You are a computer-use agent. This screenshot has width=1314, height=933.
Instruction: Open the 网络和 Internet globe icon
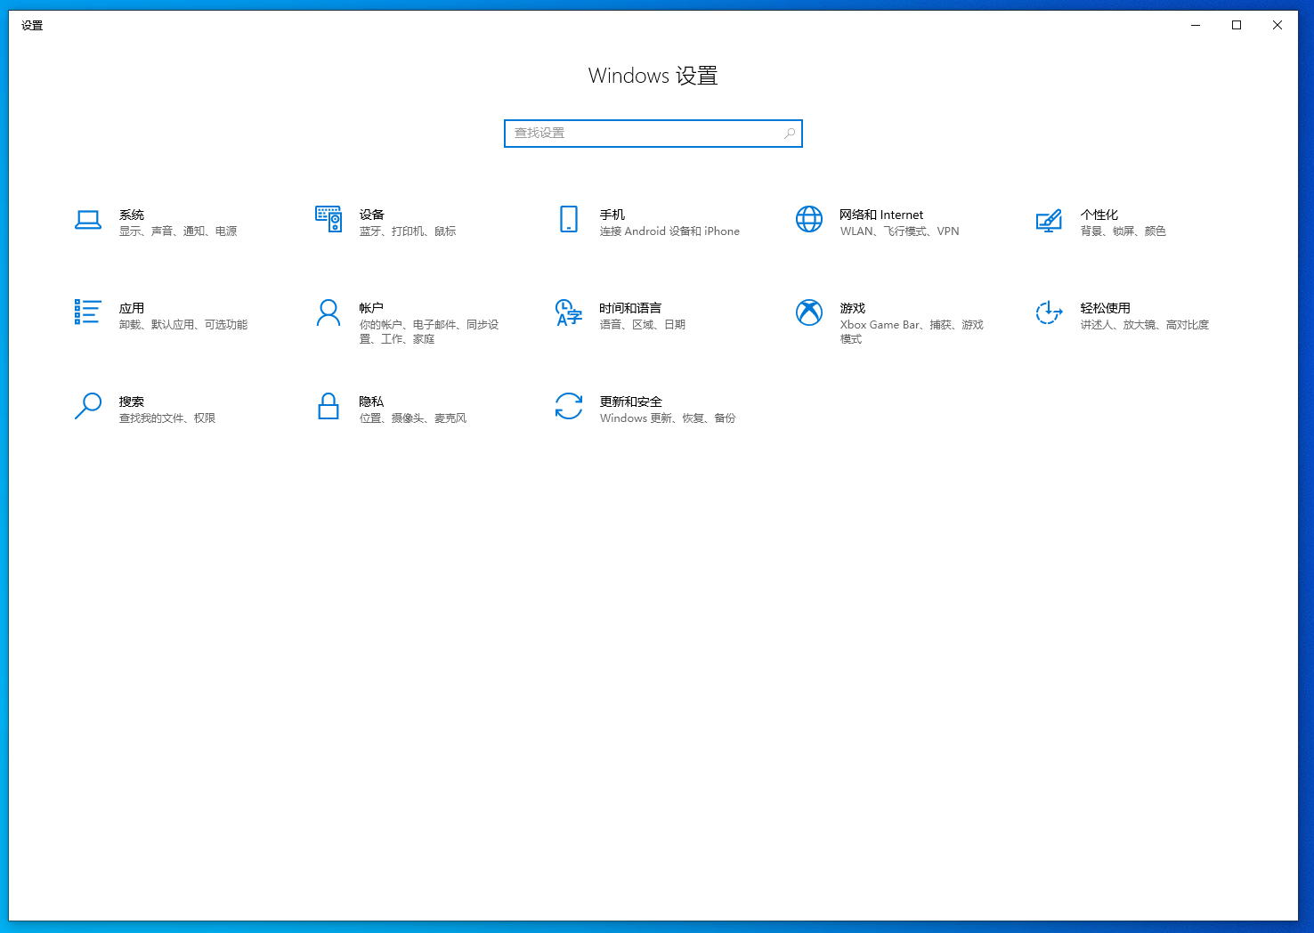click(809, 219)
